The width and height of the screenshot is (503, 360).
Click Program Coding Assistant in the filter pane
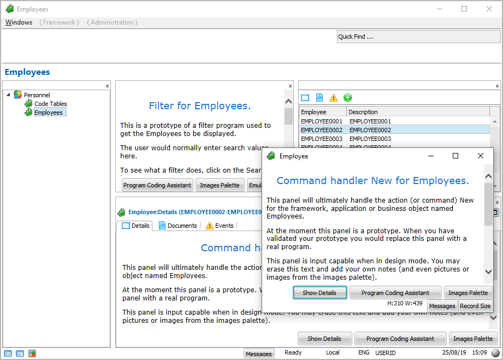click(x=157, y=185)
